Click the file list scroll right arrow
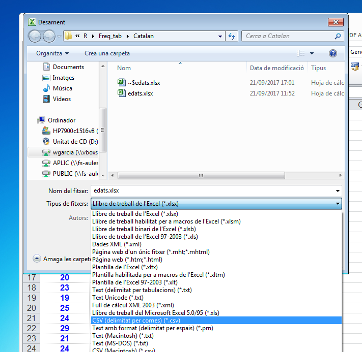 click(340, 176)
